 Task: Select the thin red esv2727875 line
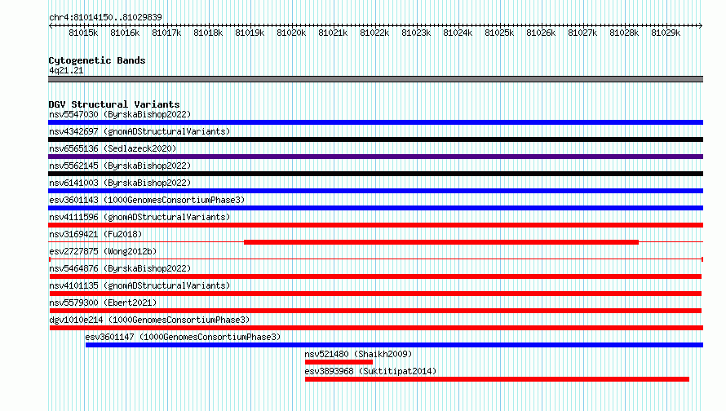(376, 259)
